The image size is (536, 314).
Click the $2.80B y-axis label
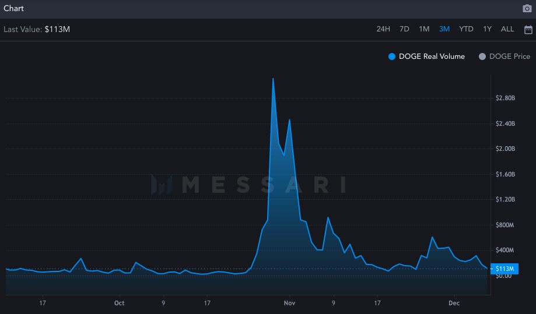point(505,98)
